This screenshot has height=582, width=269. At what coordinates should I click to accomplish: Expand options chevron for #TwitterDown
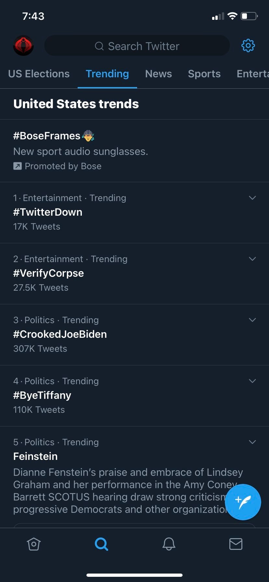tap(252, 198)
